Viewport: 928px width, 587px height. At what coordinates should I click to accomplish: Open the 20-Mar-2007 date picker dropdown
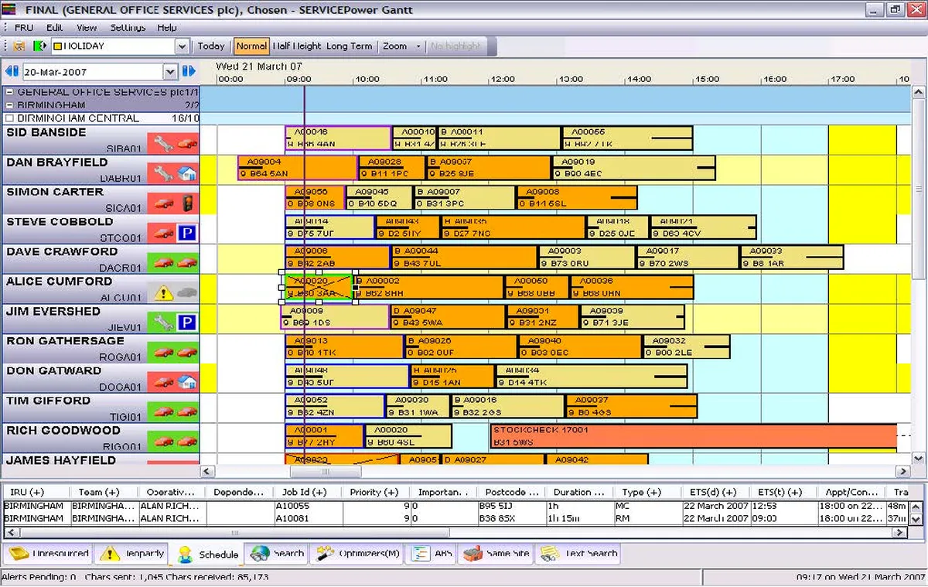(171, 72)
